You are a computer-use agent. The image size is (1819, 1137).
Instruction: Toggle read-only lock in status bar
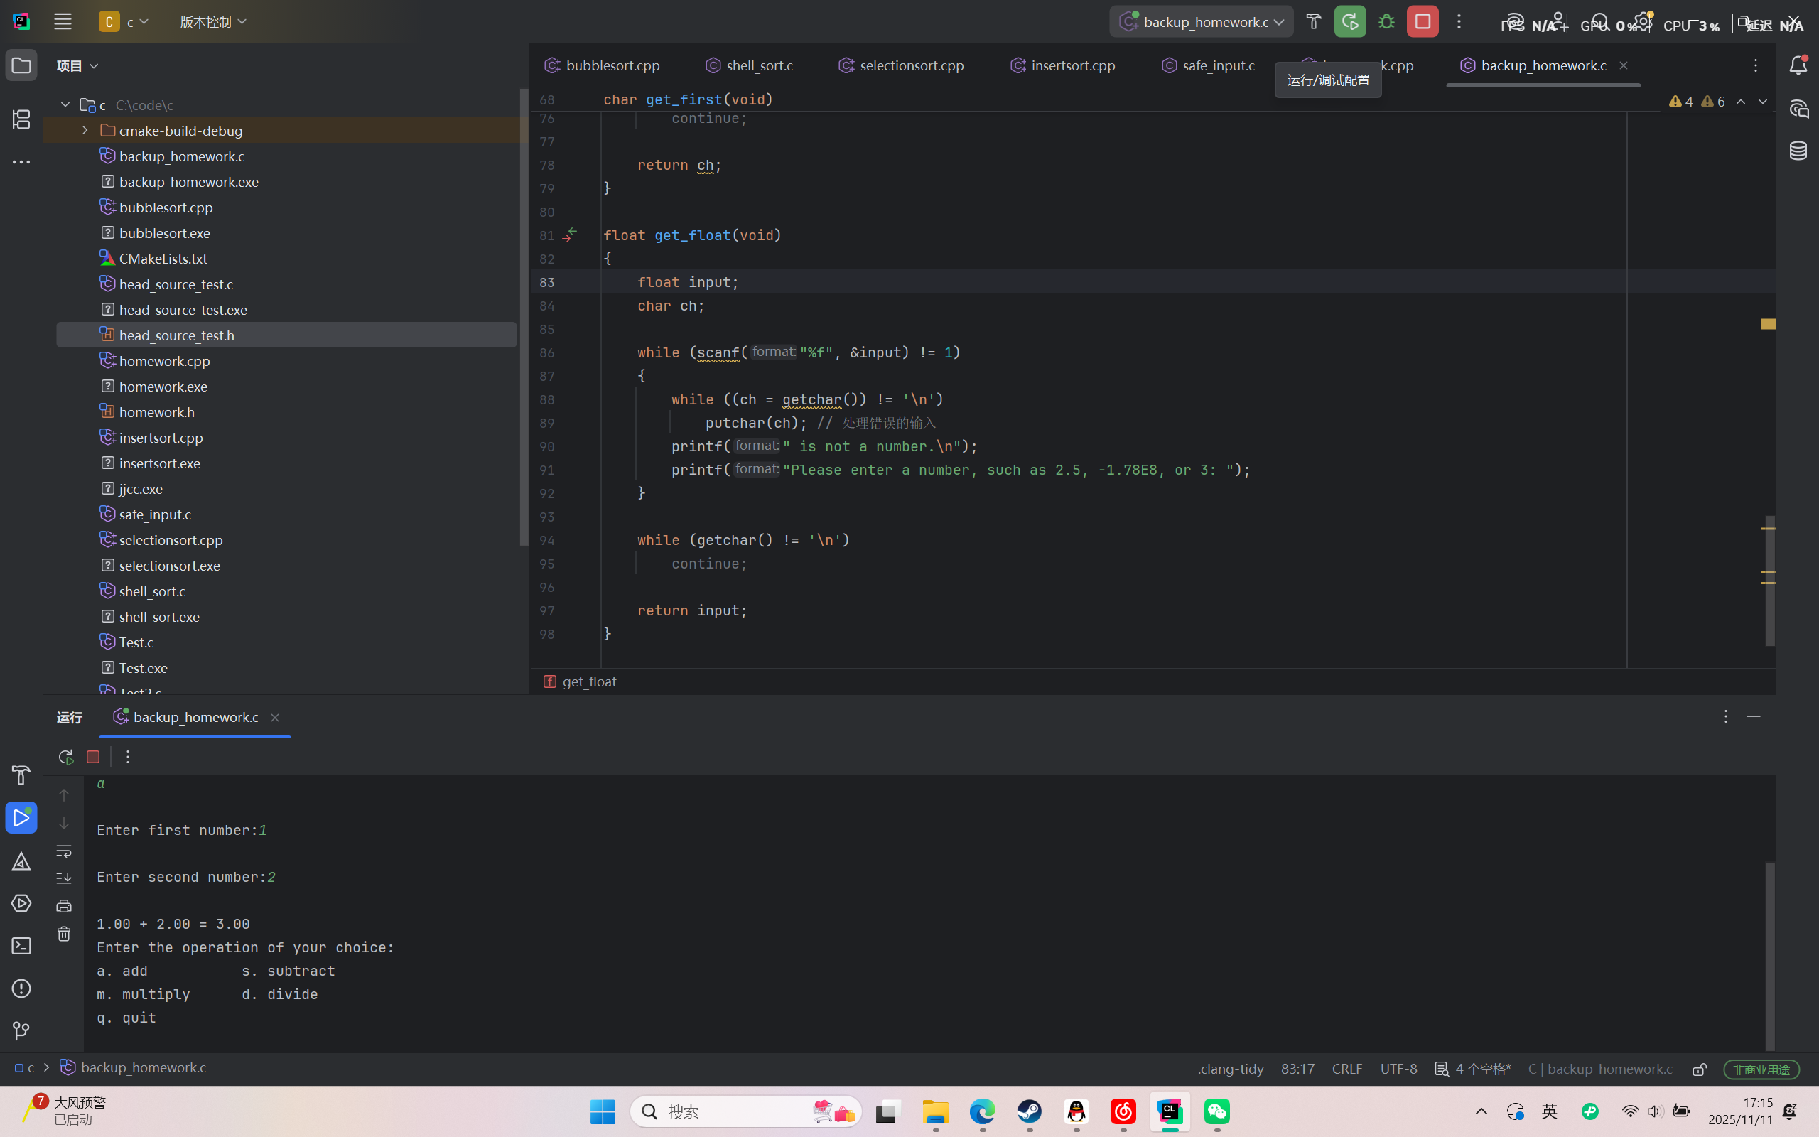pyautogui.click(x=1699, y=1069)
